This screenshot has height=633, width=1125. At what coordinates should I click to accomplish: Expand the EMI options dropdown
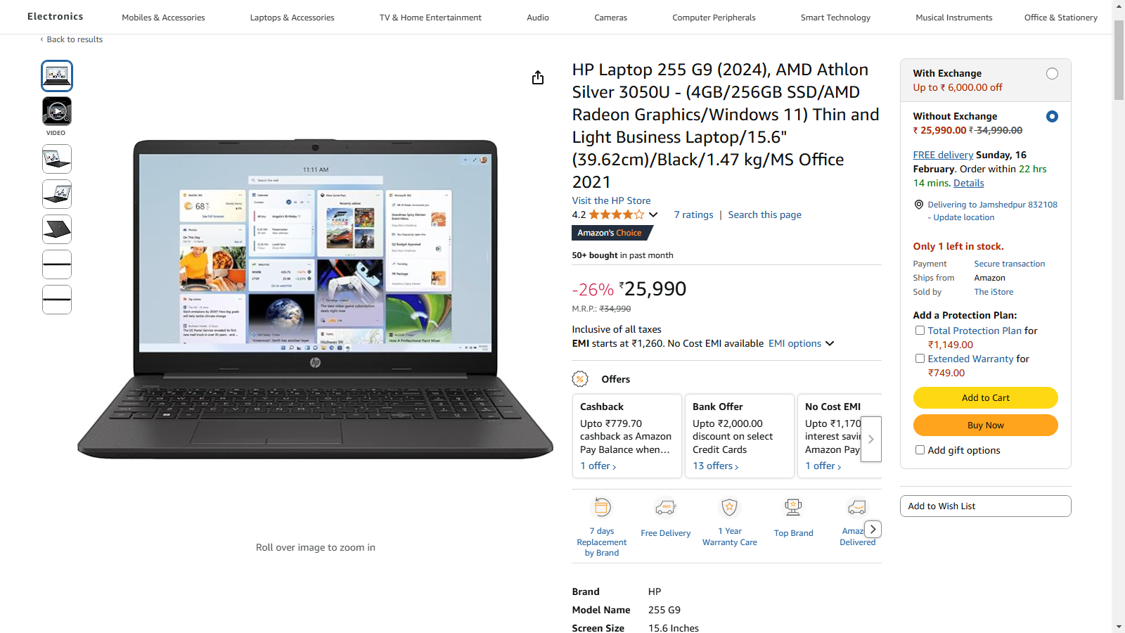tap(801, 343)
